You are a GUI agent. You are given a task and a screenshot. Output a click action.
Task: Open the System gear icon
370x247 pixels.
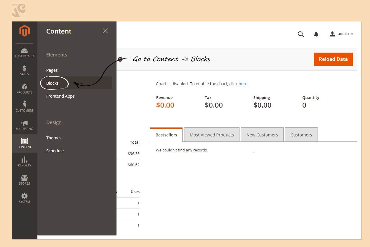pos(24,198)
